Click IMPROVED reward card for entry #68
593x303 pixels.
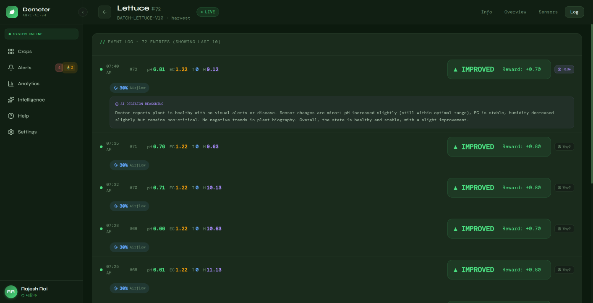click(499, 270)
